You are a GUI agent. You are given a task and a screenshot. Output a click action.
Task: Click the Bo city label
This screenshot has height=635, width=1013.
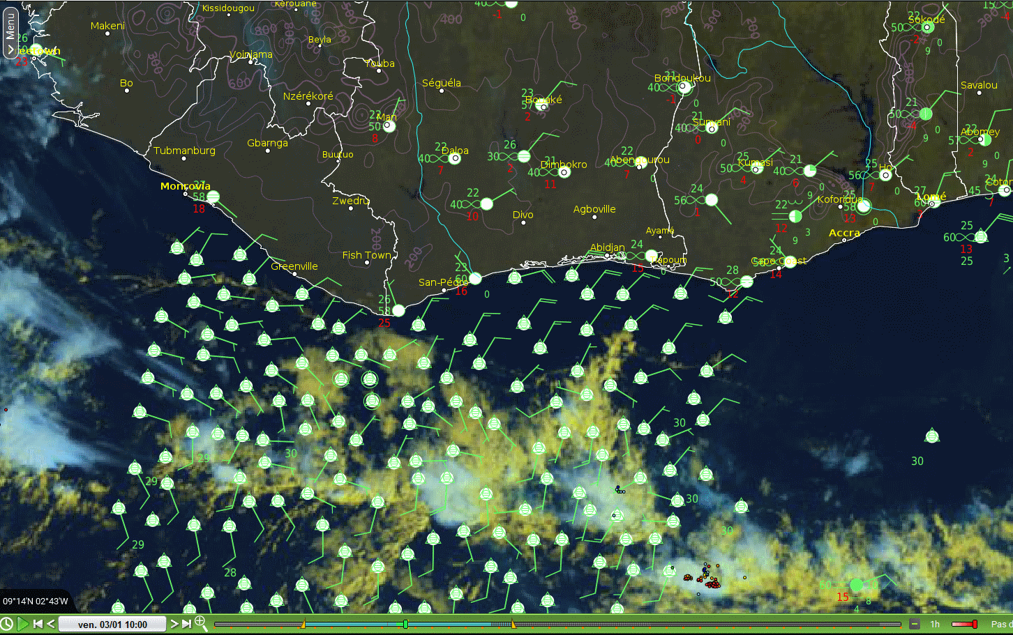[126, 83]
